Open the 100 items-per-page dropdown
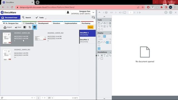Viewport: 178px width, 100px height. point(50,98)
